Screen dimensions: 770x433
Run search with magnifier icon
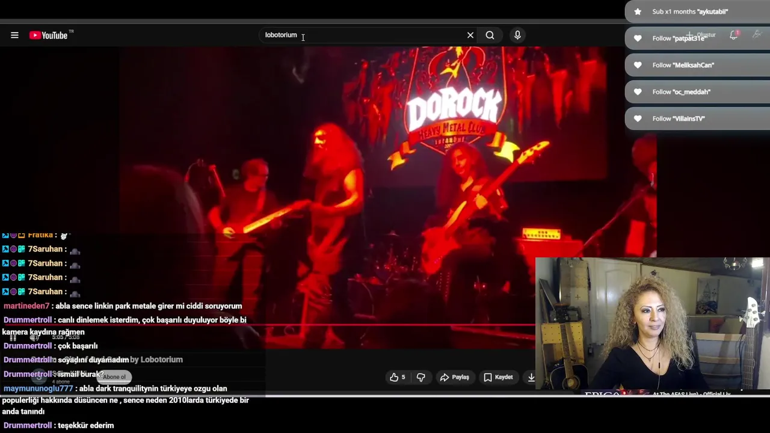point(490,35)
